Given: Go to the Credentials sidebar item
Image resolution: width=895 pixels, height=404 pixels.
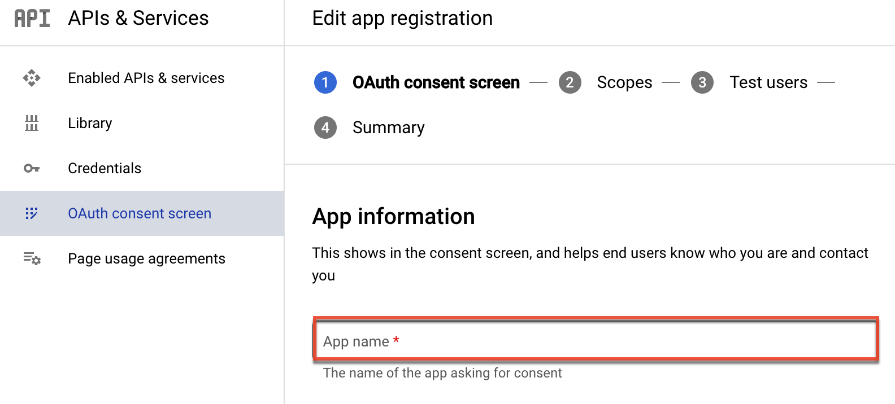Looking at the screenshot, I should tap(142, 168).
